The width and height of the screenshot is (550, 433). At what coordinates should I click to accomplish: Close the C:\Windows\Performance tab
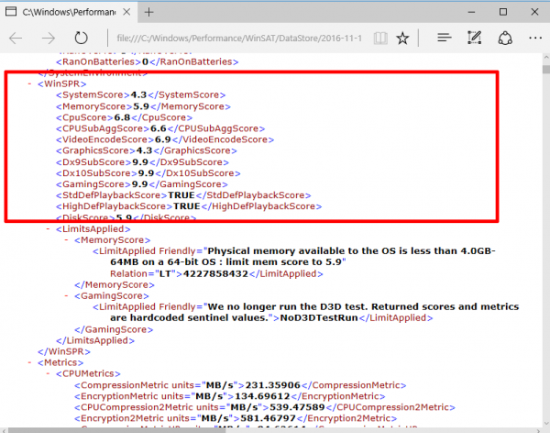pos(126,12)
